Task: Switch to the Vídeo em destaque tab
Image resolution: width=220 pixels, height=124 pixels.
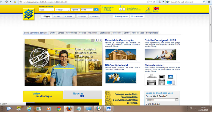Action: click(43, 95)
